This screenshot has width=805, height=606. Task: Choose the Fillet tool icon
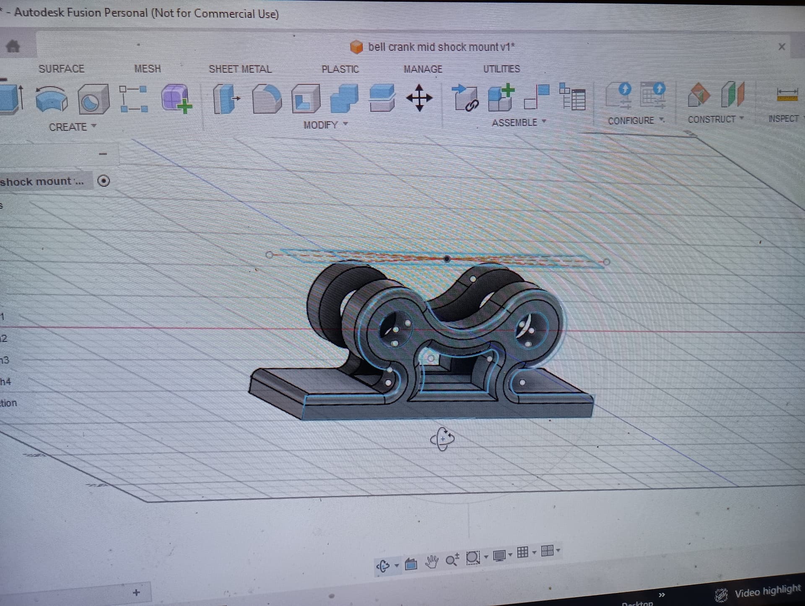267,99
